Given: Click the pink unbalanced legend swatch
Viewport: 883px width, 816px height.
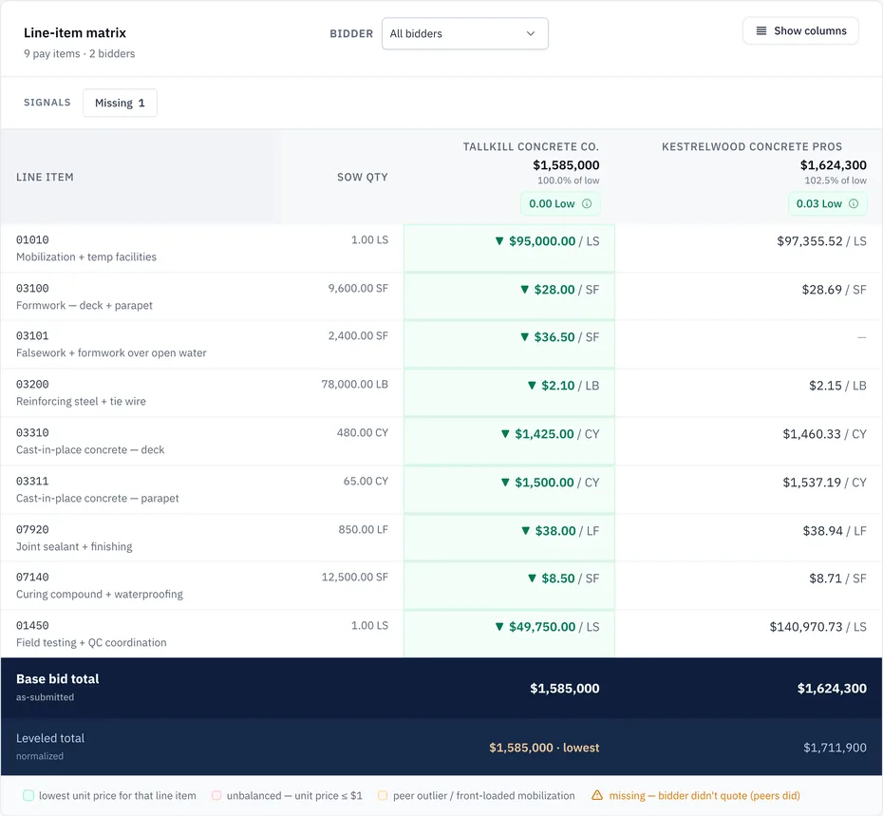Looking at the screenshot, I should coord(216,796).
